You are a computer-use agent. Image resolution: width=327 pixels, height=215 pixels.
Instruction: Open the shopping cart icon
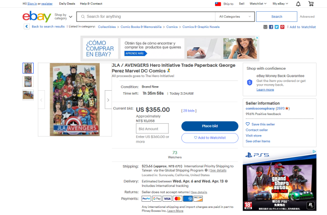[x=311, y=4]
